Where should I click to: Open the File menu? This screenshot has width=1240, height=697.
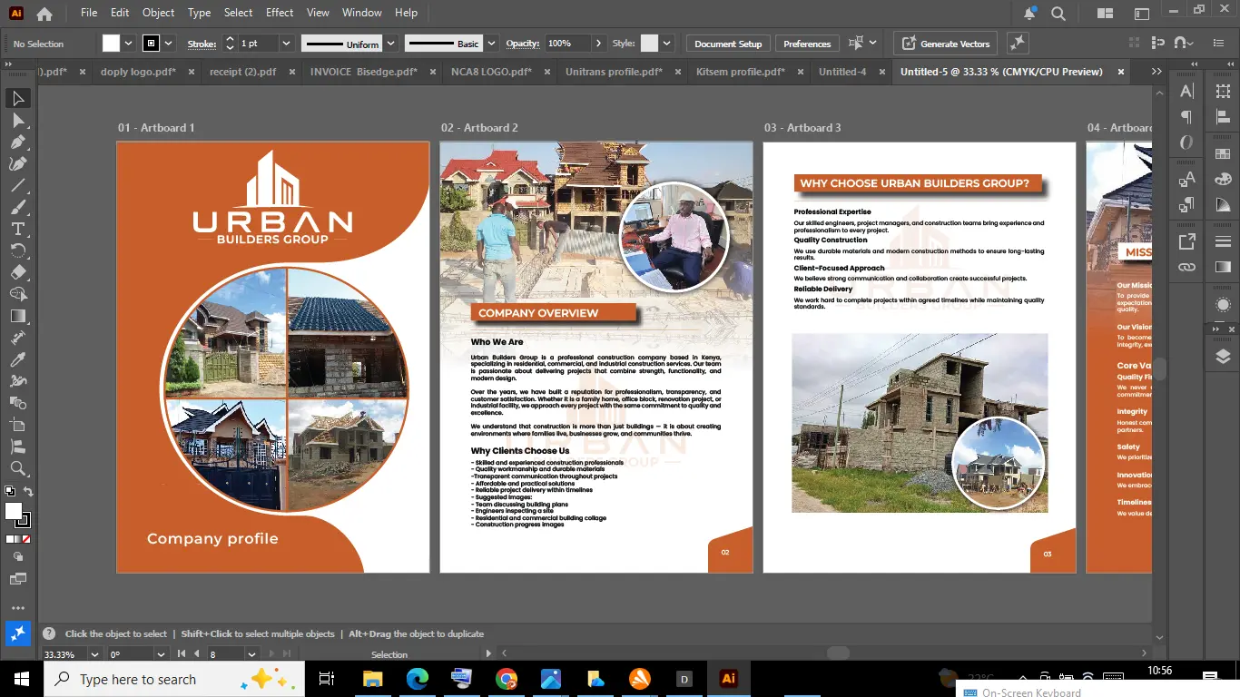point(88,13)
